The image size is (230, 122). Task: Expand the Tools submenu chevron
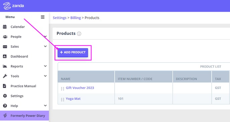45,76
